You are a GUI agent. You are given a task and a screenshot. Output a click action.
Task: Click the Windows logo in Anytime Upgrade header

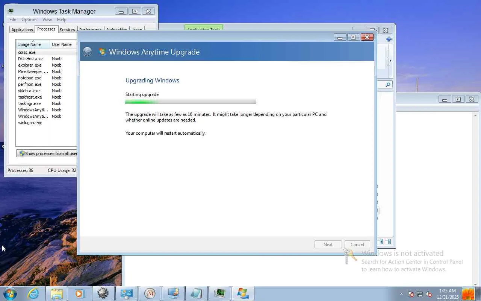tap(102, 52)
